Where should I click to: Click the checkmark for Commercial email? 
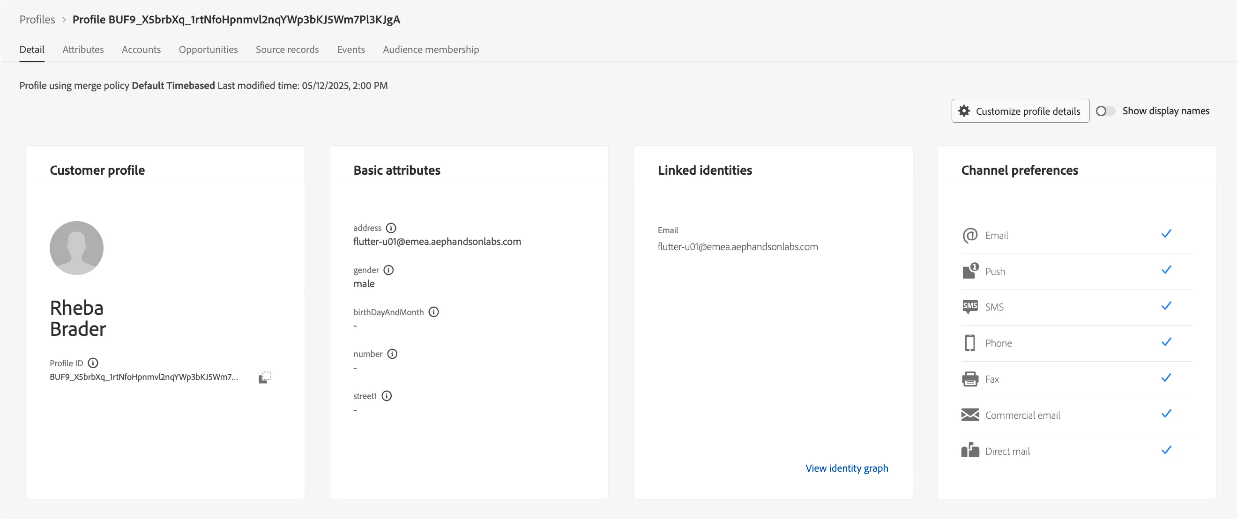[x=1166, y=414]
